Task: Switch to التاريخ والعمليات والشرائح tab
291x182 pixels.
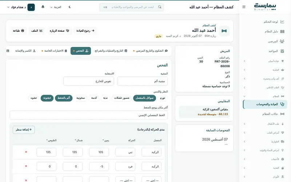Action: pos(111,51)
